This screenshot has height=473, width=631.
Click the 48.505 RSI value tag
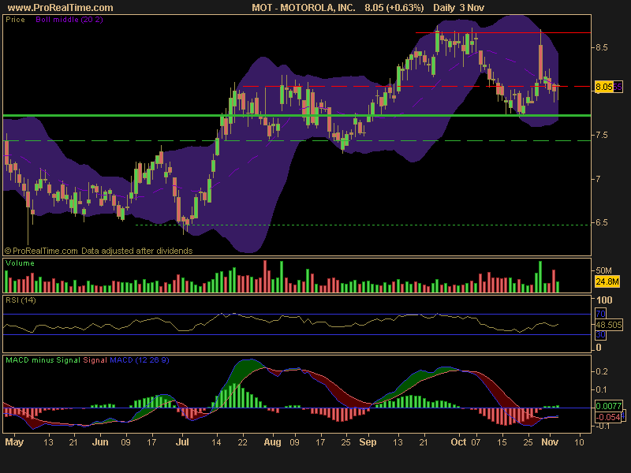pyautogui.click(x=608, y=325)
